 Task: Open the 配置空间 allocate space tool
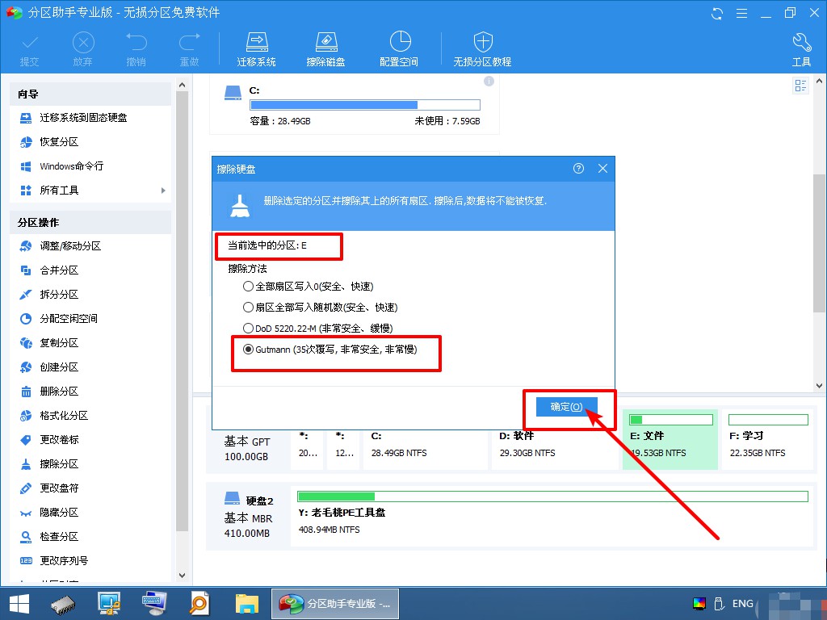tap(399, 50)
